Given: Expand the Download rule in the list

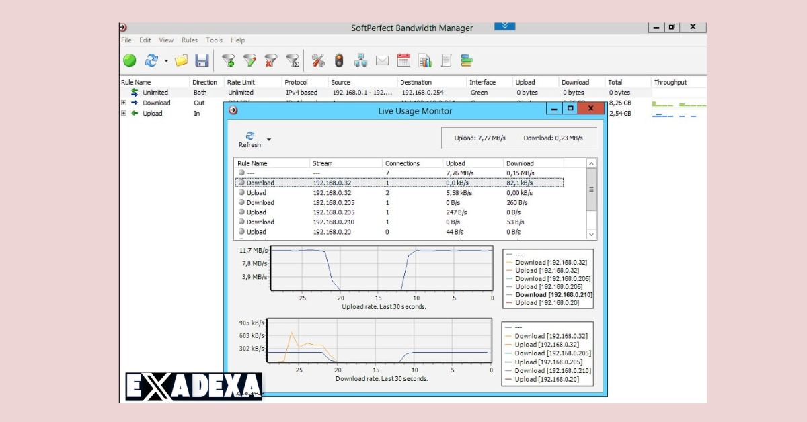Looking at the screenshot, I should [x=124, y=102].
